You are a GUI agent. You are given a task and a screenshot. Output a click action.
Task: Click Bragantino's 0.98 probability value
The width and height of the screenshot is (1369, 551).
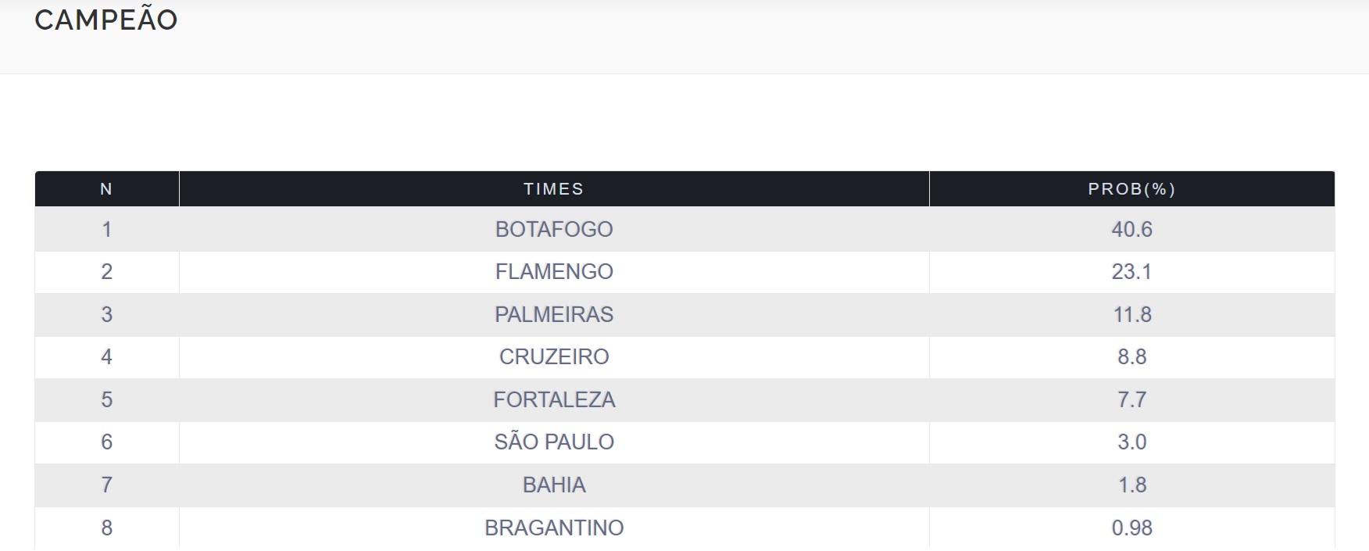[1131, 528]
